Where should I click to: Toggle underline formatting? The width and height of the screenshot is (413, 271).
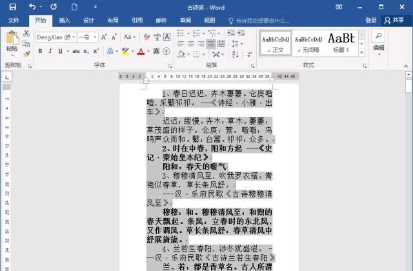(x=60, y=51)
